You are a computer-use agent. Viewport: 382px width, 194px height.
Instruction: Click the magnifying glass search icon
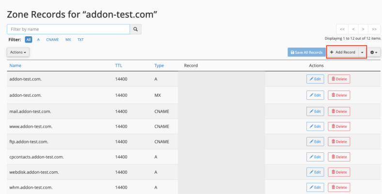coord(136,30)
